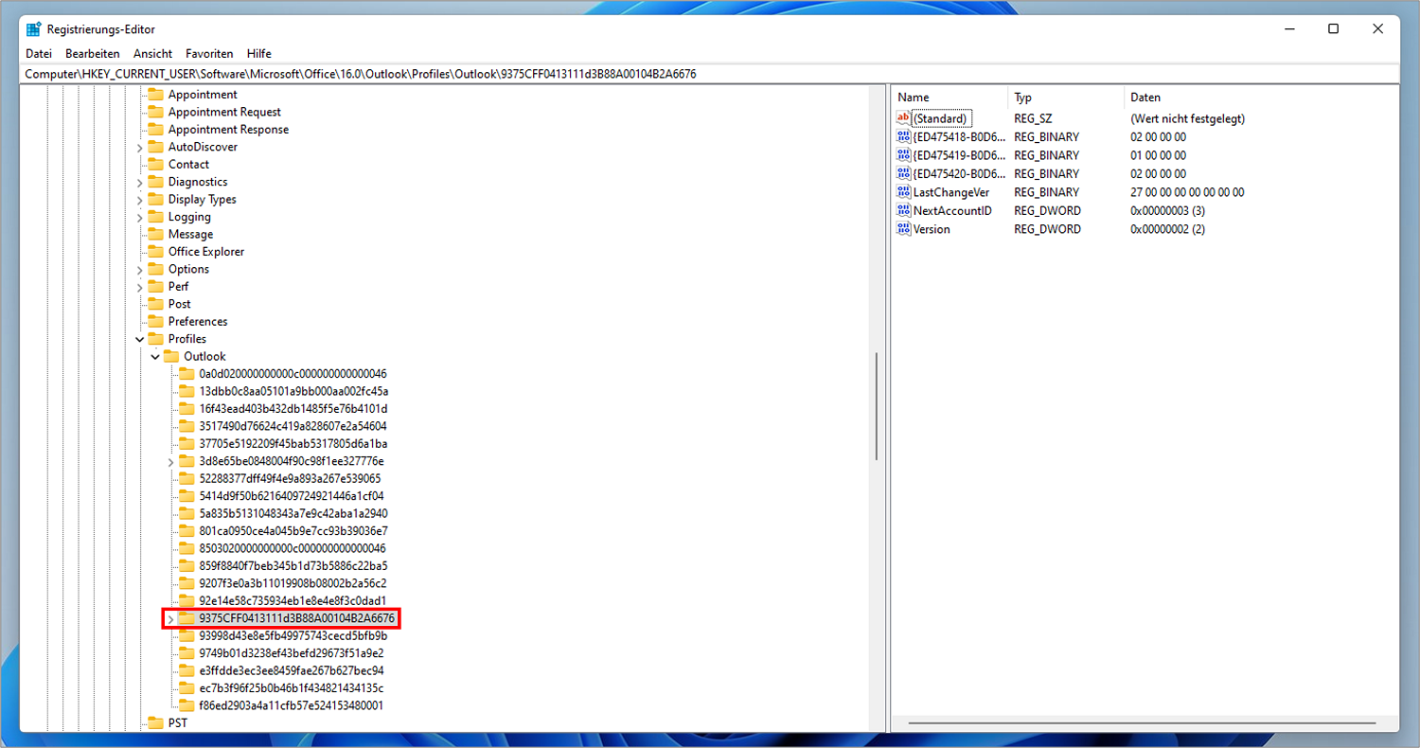
Task: Click the Registrierungs-Editor app icon in title bar
Action: click(x=33, y=29)
